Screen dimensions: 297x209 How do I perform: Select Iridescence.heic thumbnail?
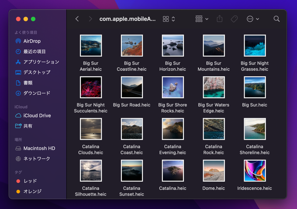coord(255,171)
